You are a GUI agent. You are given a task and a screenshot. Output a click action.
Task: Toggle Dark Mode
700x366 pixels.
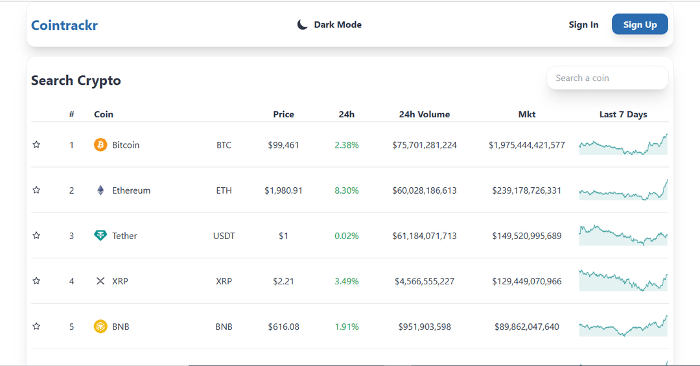click(329, 25)
